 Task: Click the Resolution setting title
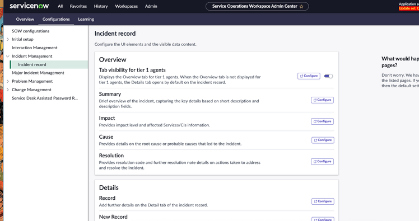pyautogui.click(x=111, y=156)
